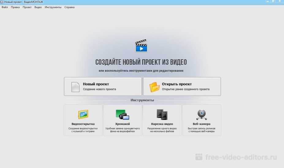
Task: Click the yellow folder icon for Открыть проект
Action: pos(154,87)
